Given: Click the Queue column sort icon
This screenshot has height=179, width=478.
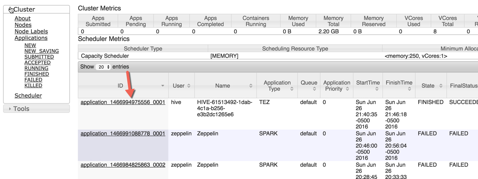Looking at the screenshot, I should (314, 89).
